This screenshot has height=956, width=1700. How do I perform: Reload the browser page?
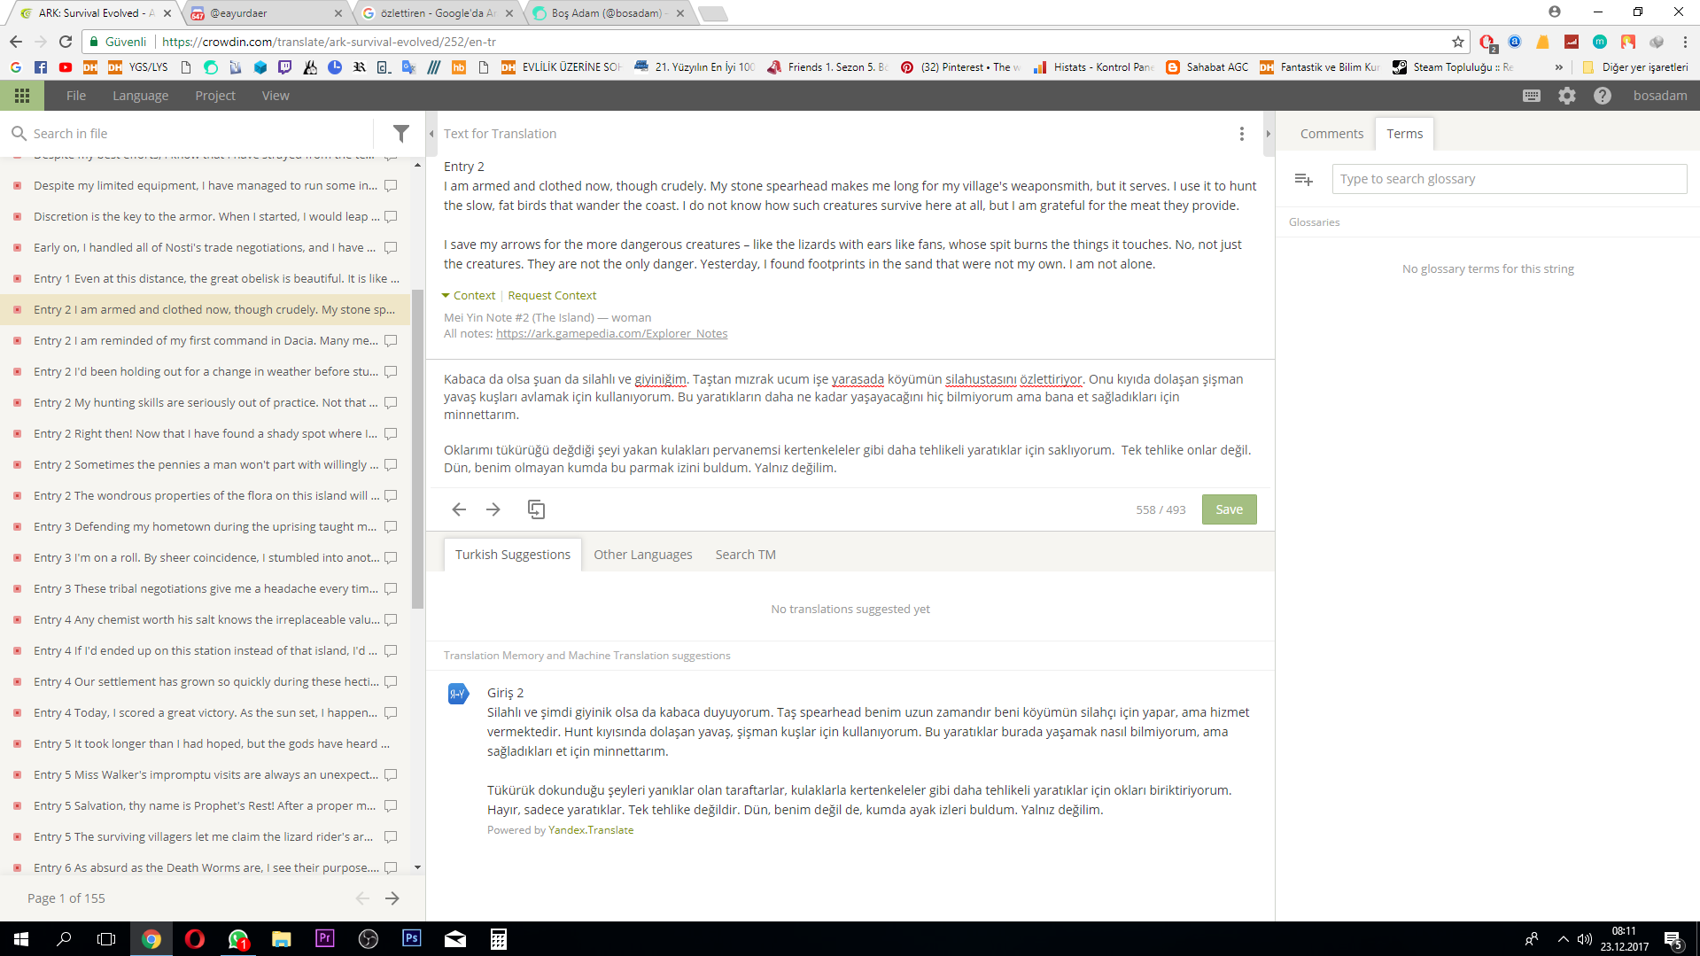coord(66,42)
